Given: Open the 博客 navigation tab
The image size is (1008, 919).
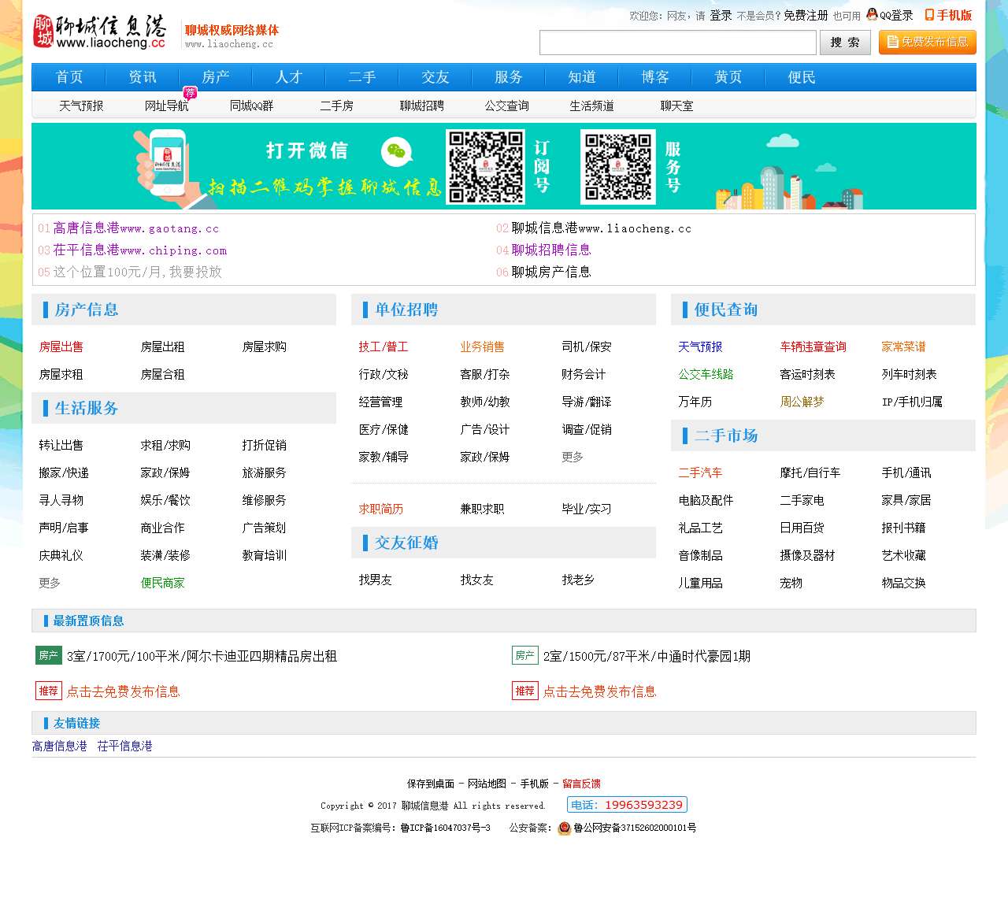Looking at the screenshot, I should (x=655, y=77).
